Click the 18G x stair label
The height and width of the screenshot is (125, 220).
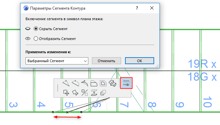click(202, 77)
